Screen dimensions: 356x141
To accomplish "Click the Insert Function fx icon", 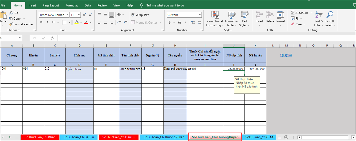I will [52, 38].
